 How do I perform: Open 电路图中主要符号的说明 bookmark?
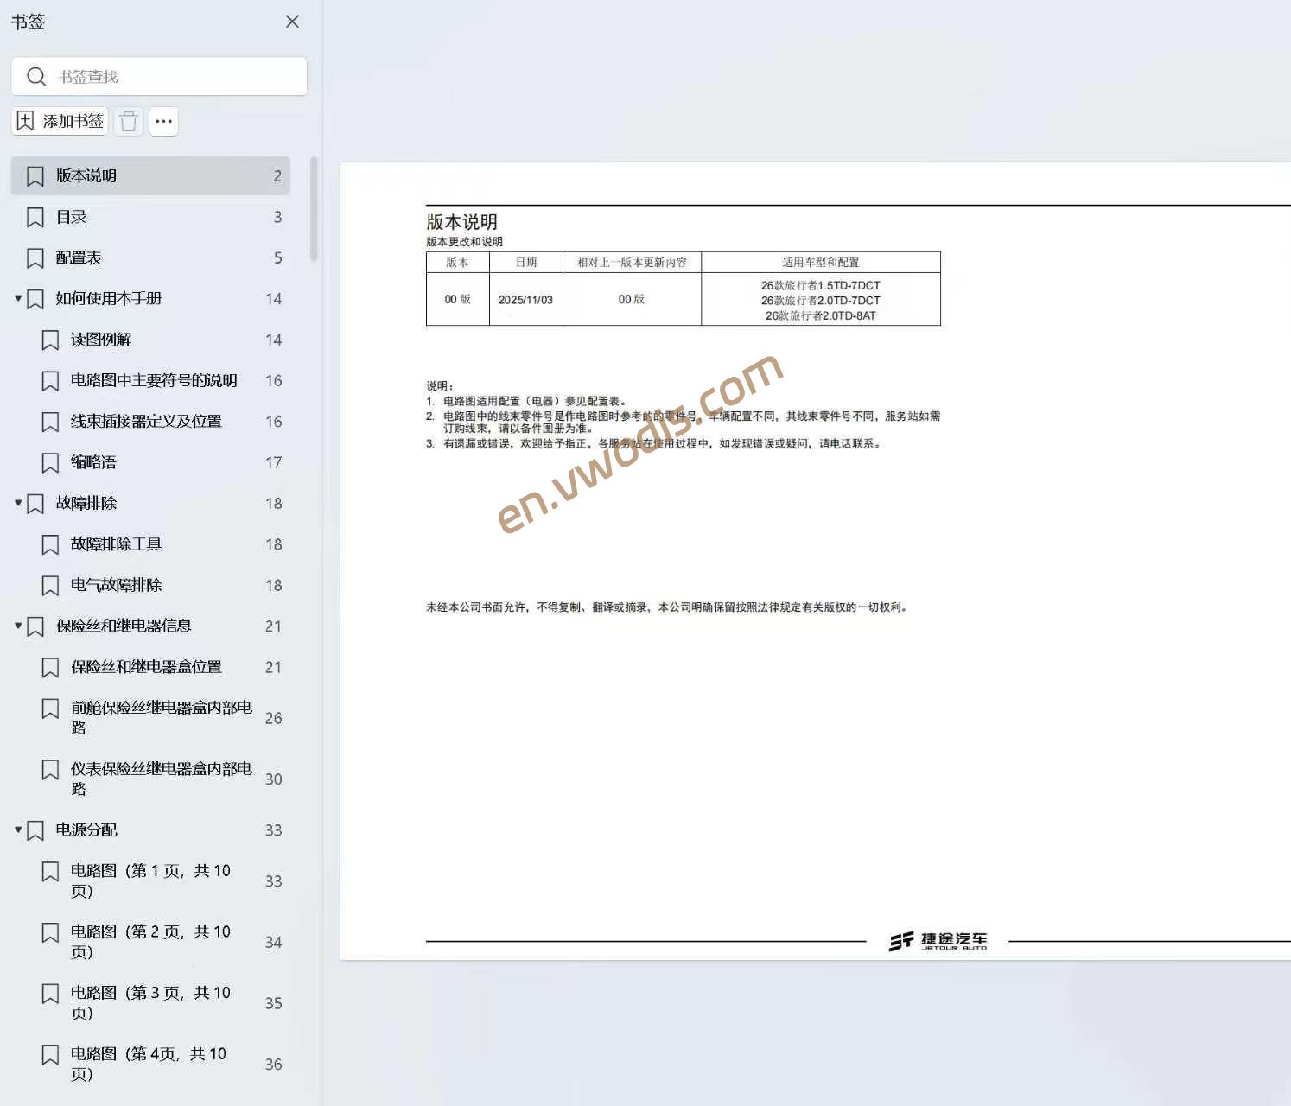click(154, 380)
